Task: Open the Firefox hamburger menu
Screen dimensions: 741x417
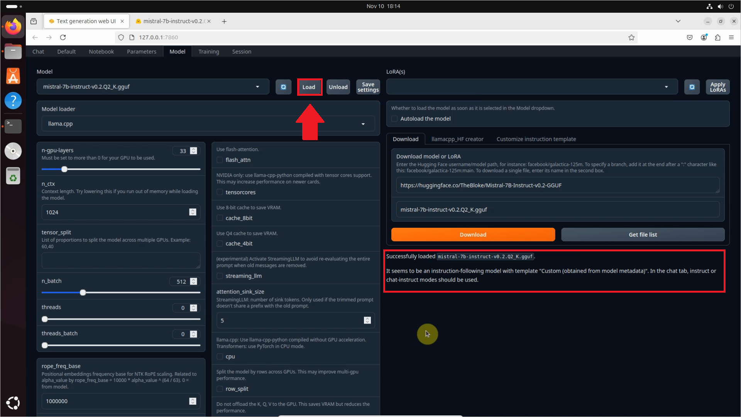Action: [x=731, y=37]
